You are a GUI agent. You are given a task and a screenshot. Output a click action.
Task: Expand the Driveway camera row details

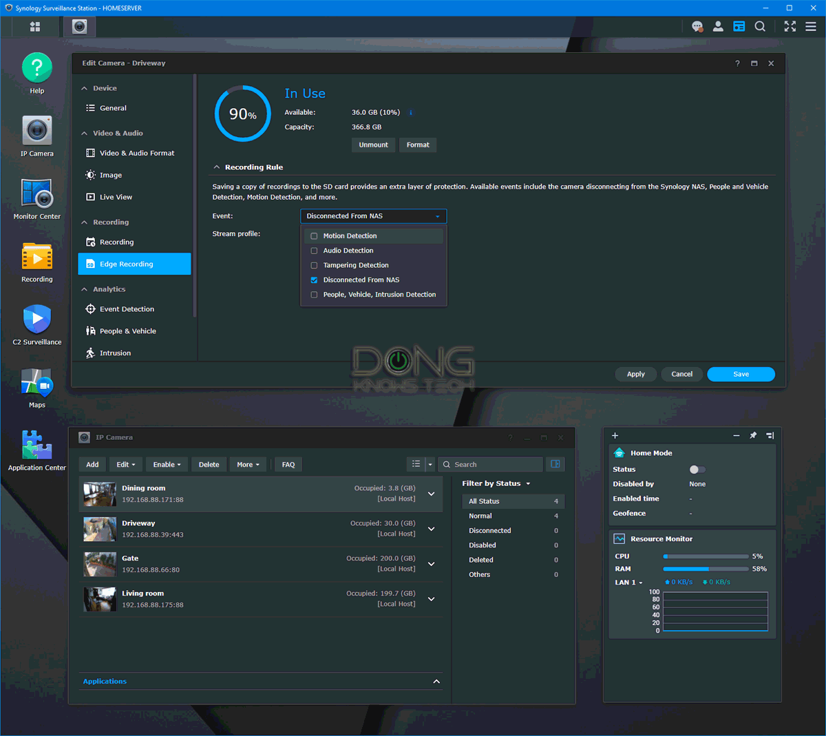pos(431,529)
